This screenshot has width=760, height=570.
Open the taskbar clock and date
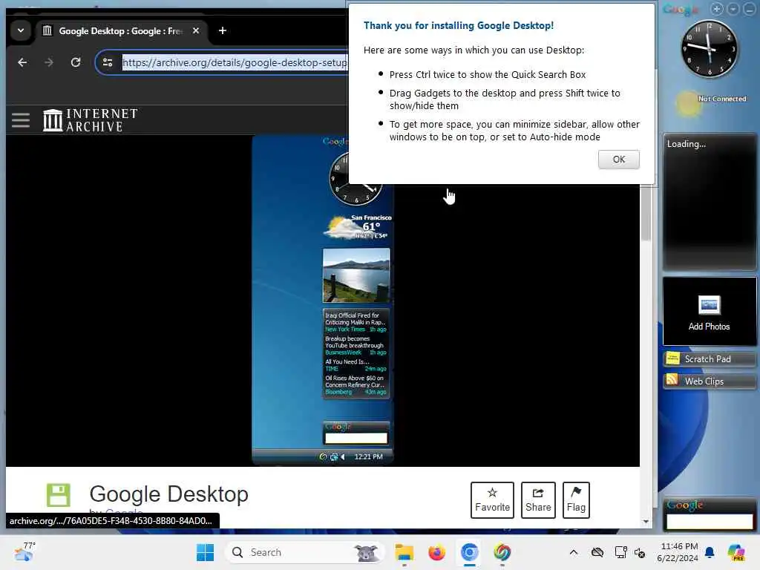[678, 552]
